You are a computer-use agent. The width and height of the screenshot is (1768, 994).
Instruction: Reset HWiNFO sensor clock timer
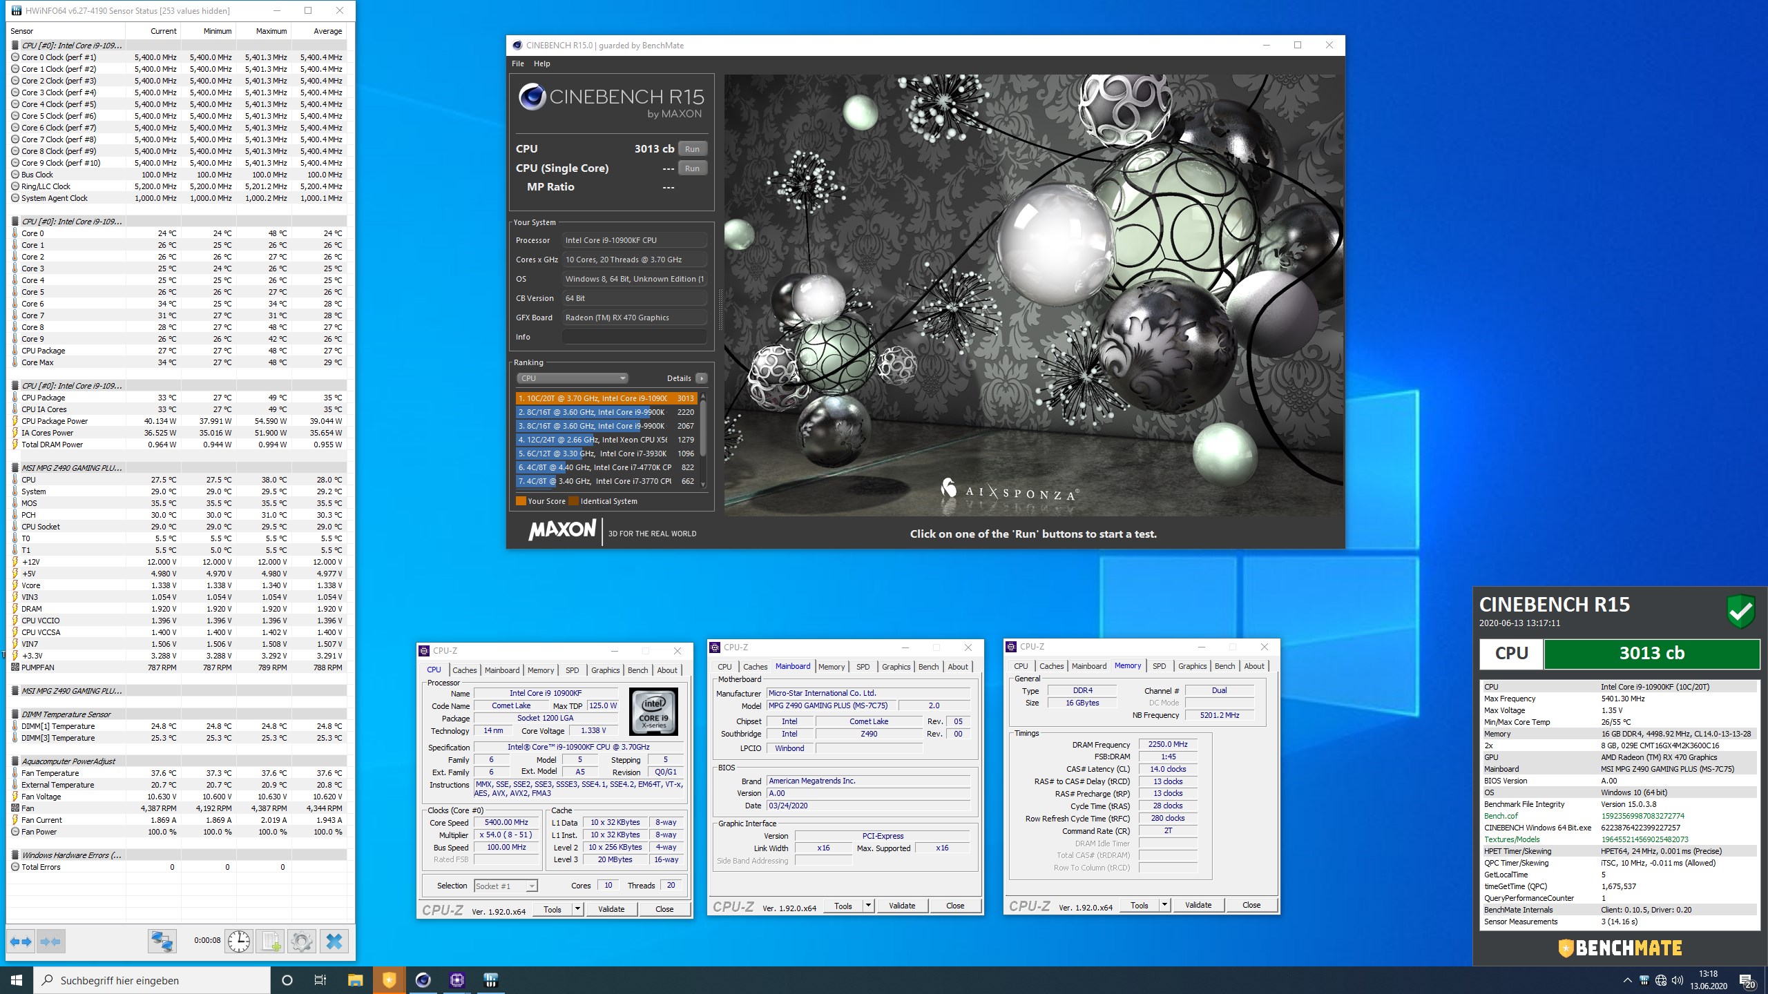239,941
